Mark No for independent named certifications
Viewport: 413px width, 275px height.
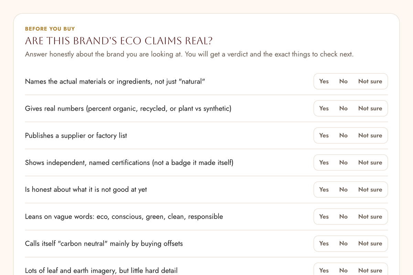pos(343,163)
